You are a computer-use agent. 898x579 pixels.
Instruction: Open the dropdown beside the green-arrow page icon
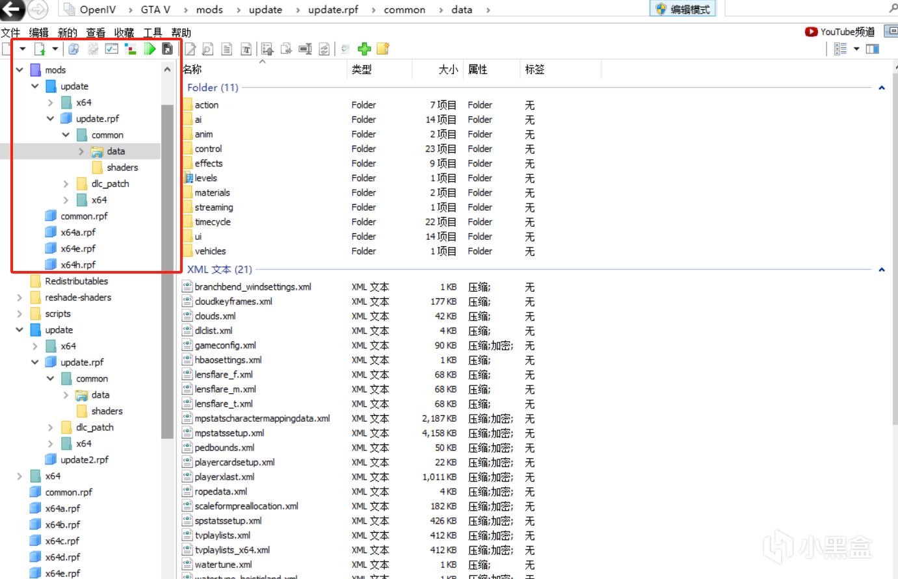[55, 49]
